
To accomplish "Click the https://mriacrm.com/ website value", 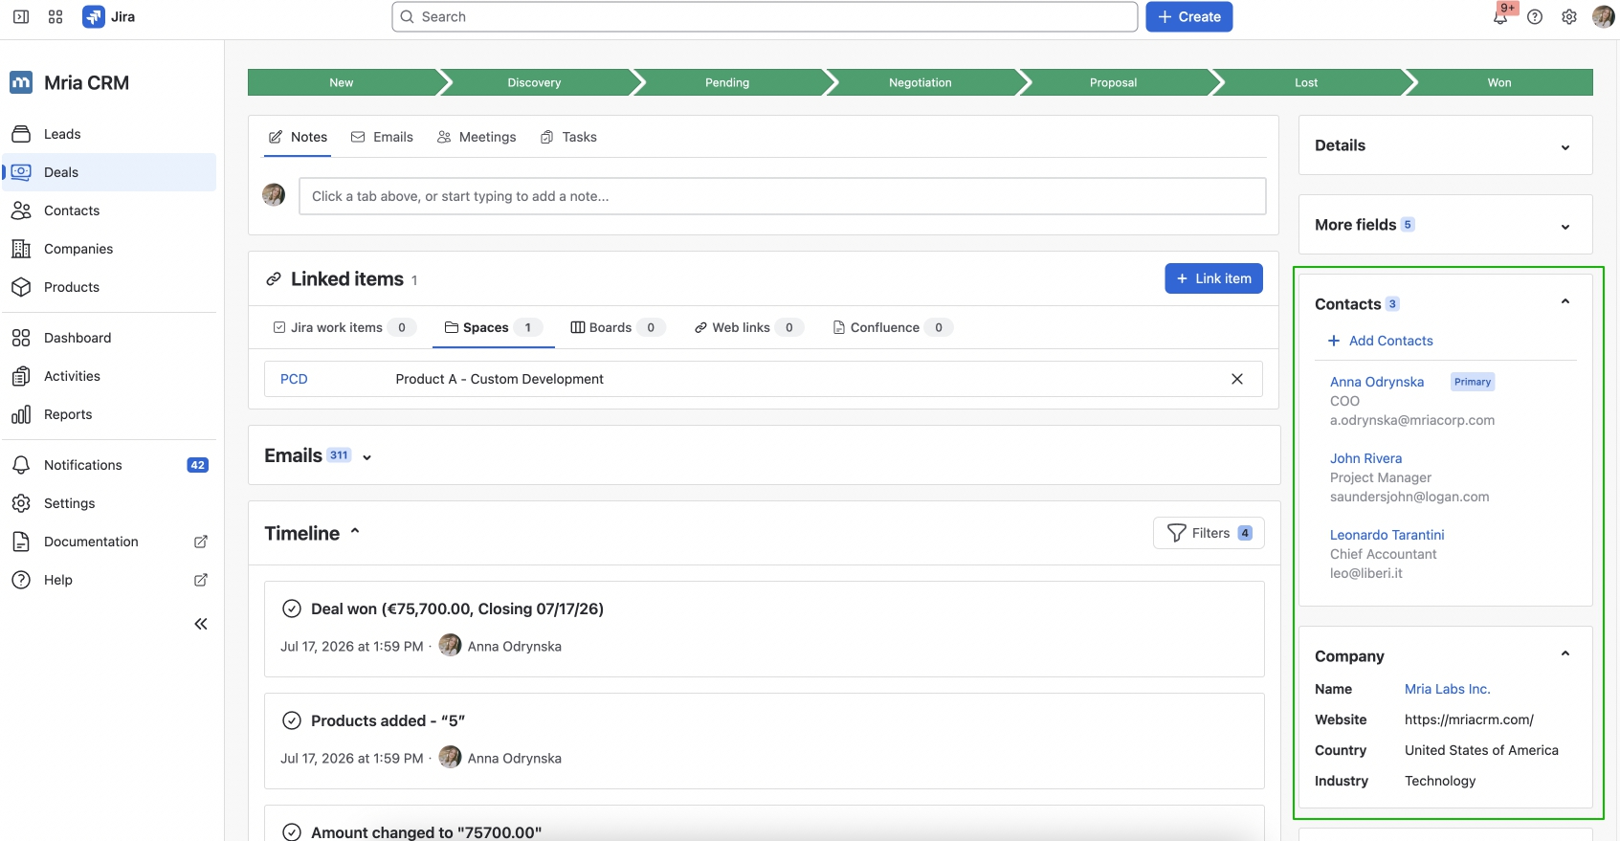I will [1469, 719].
